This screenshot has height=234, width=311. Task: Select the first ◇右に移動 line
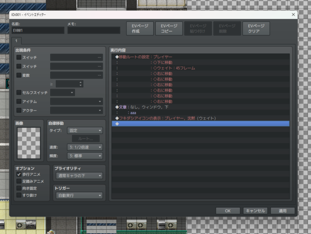(x=201, y=74)
